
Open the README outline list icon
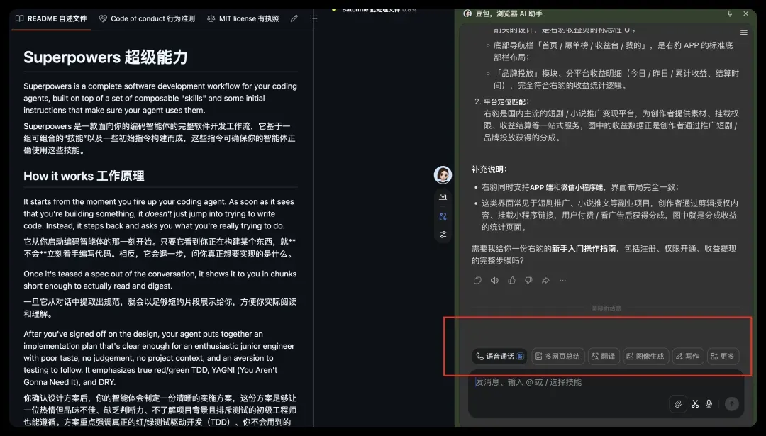point(313,18)
